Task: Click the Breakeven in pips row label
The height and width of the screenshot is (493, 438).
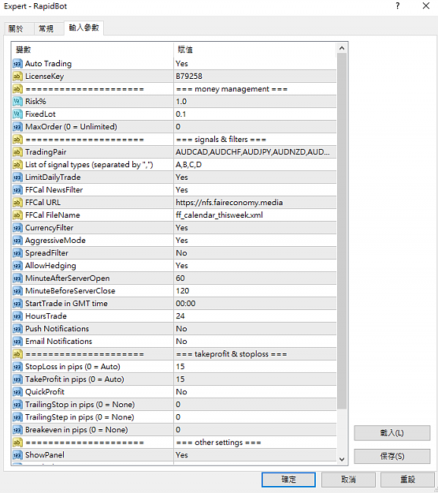Action: (x=76, y=430)
